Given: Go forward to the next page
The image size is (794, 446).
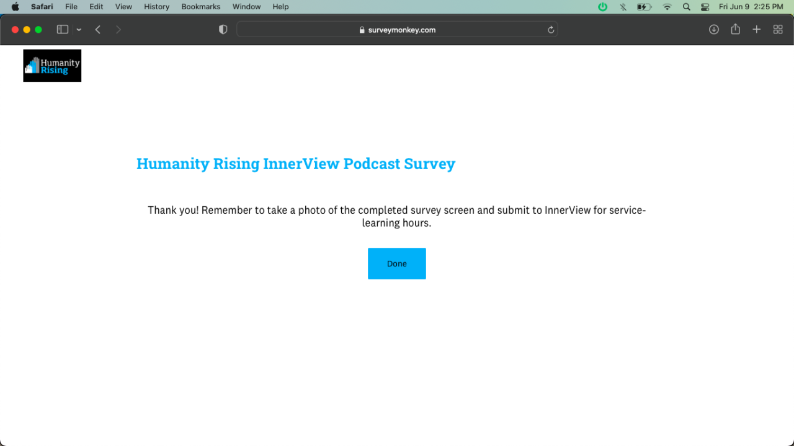Looking at the screenshot, I should pos(118,30).
